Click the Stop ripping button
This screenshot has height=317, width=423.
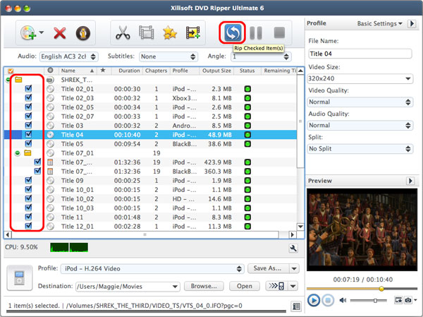(279, 32)
